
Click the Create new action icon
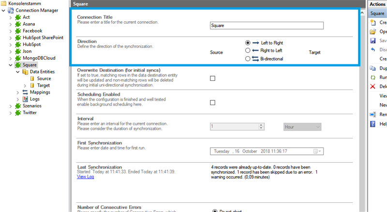click(373, 23)
